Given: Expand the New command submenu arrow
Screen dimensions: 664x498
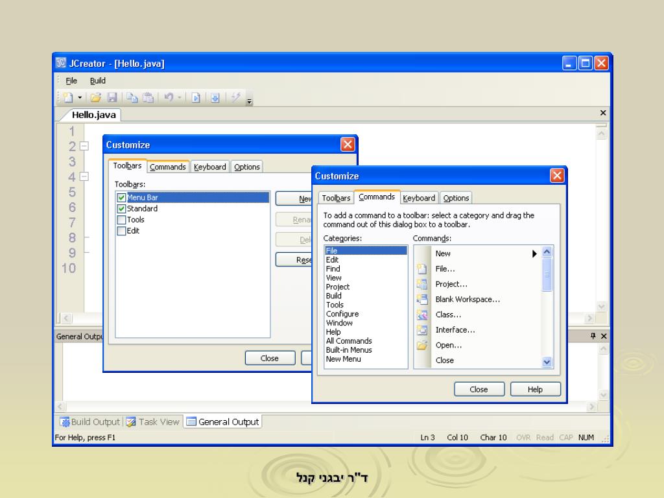Looking at the screenshot, I should (x=534, y=254).
